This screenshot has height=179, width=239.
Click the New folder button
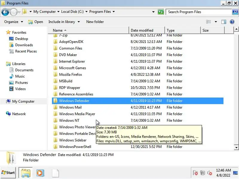(x=95, y=22)
